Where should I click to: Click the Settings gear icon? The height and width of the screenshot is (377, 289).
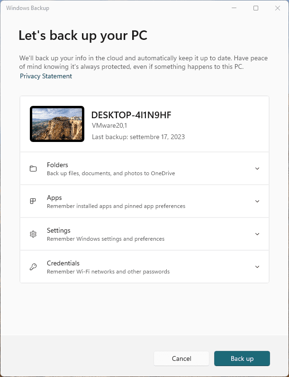(33, 234)
